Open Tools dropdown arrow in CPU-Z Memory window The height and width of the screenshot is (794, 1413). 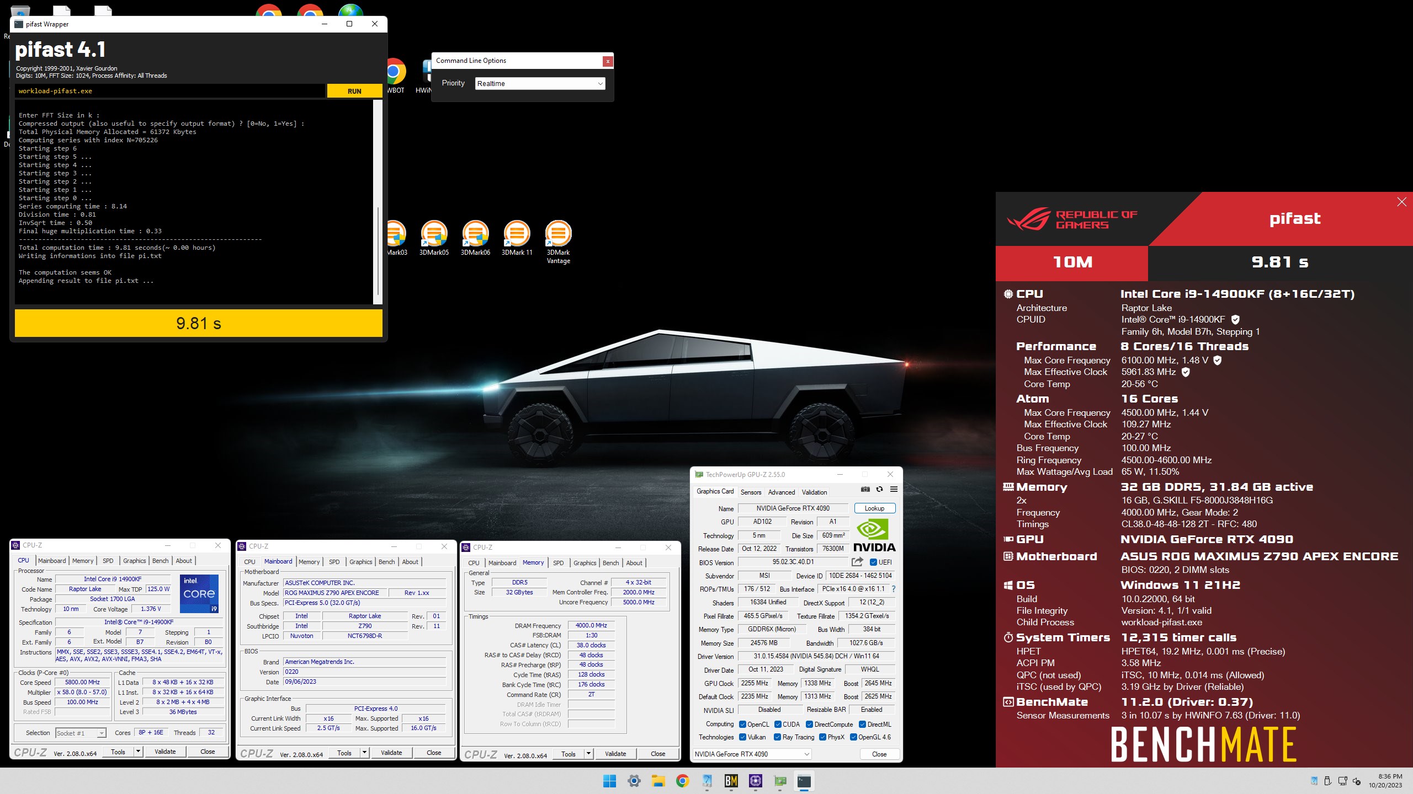coord(588,754)
